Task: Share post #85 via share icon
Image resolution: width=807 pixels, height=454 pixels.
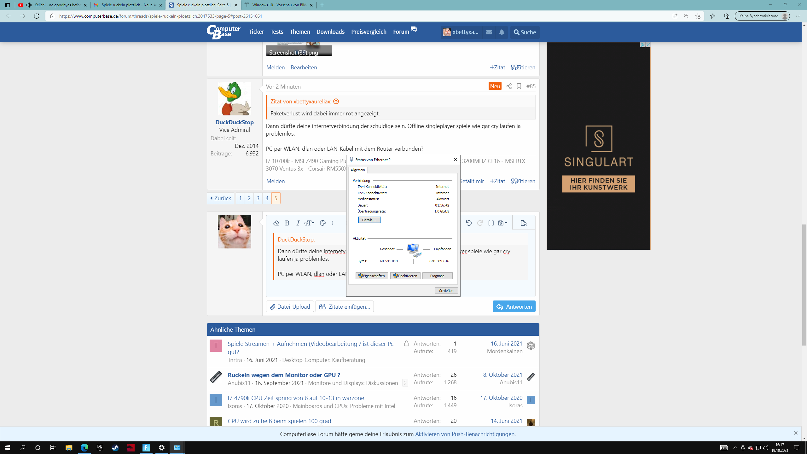Action: click(x=509, y=86)
